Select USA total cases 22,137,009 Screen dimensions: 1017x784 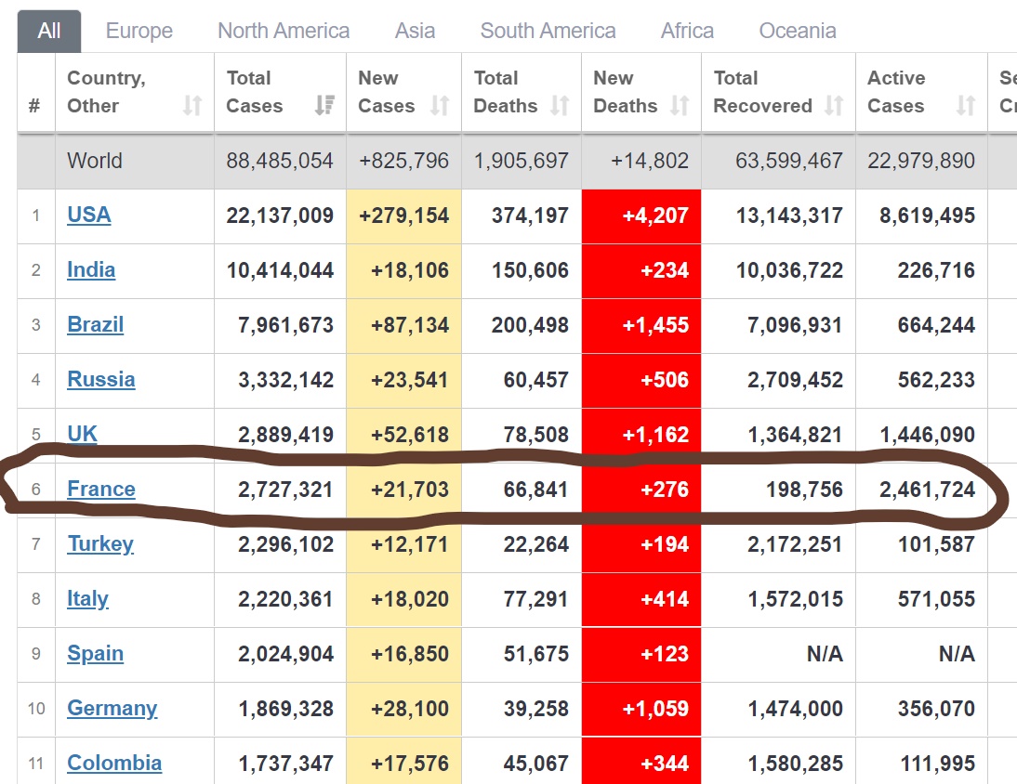click(280, 216)
